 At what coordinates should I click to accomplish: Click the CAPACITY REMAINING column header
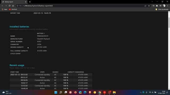pos(76,72)
